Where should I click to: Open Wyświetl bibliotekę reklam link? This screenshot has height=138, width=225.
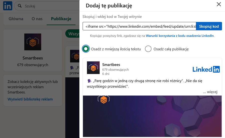pyautogui.click(x=30, y=99)
